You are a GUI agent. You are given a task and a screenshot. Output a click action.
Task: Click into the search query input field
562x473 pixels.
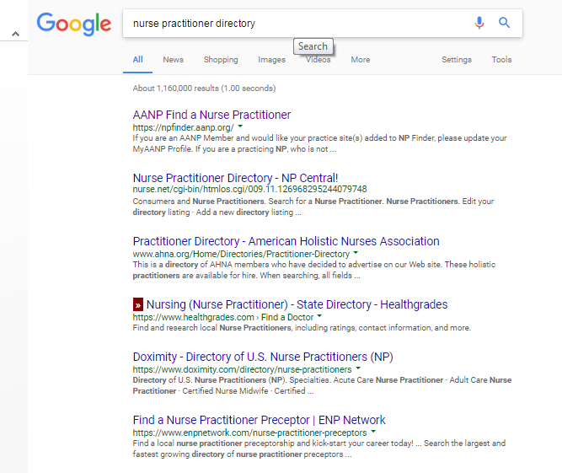point(297,24)
